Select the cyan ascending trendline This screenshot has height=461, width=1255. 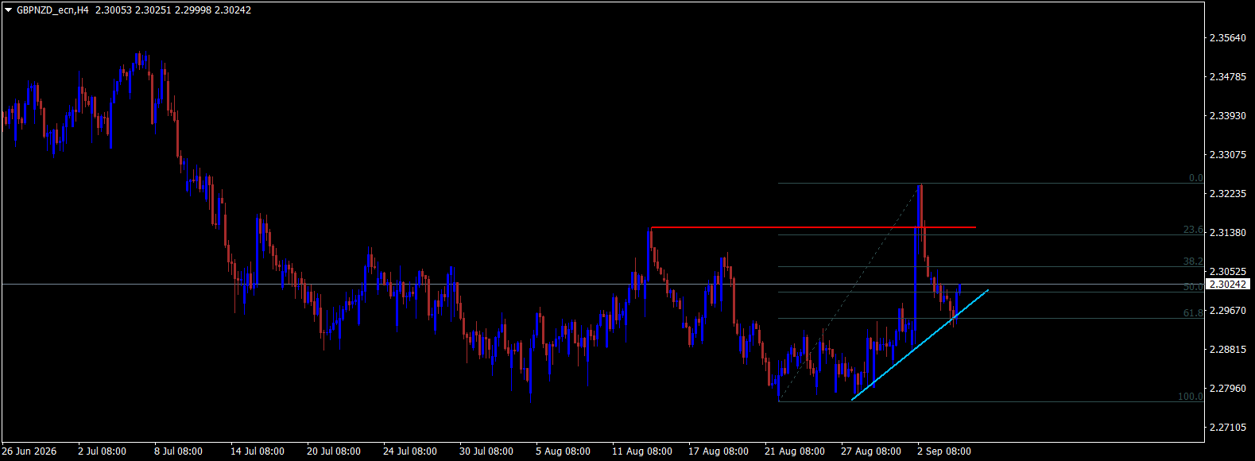[x=920, y=344]
